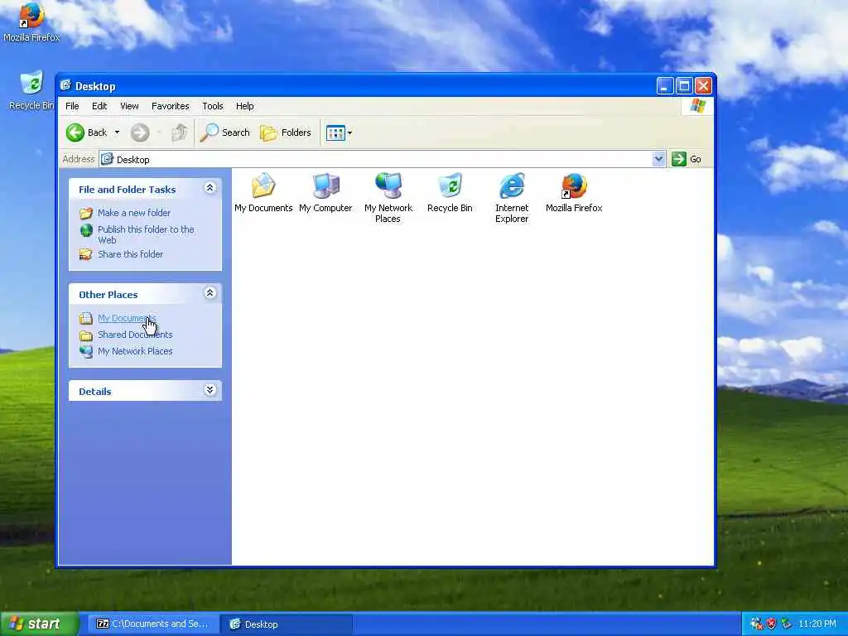Open the Start menu
848x636 pixels.
click(x=40, y=624)
